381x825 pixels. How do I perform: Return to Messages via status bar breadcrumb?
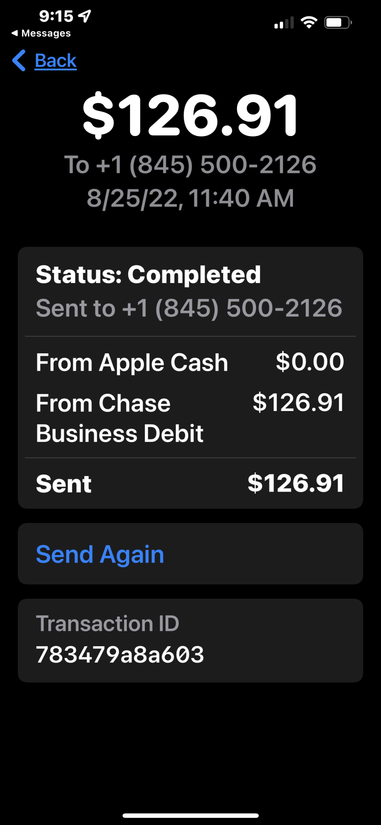coord(41,33)
